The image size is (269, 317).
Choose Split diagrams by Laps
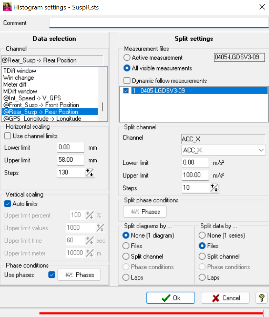(126, 277)
